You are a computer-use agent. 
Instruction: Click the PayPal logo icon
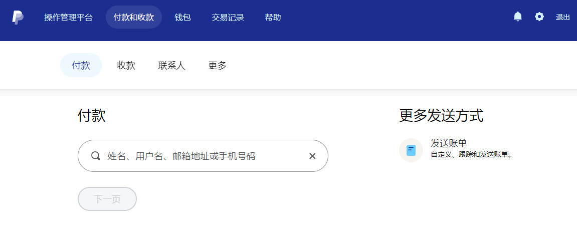(18, 17)
